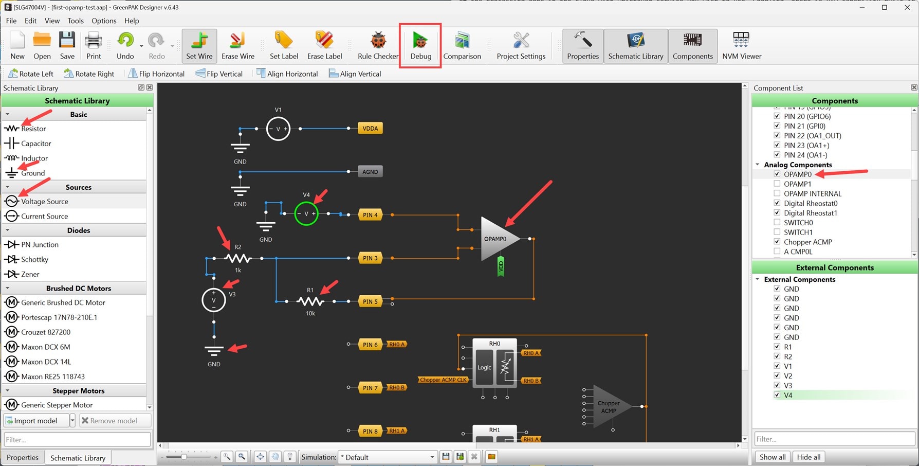Toggle the Properties panel from toolbar
Image resolution: width=919 pixels, height=466 pixels.
[583, 45]
